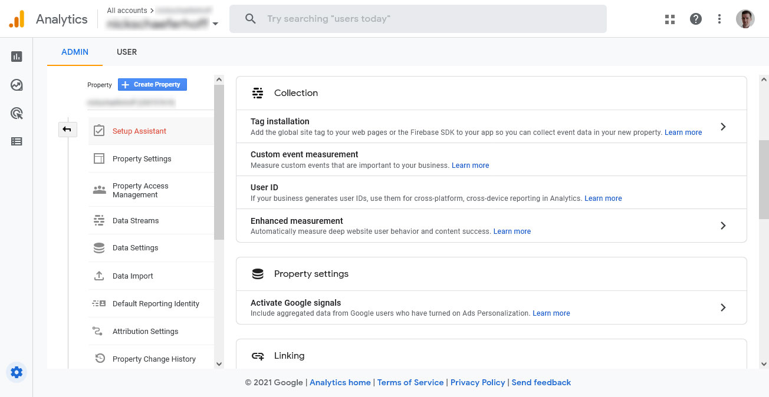Open the Reports bar-chart icon in sidebar
Viewport: 769px width, 397px height.
(x=17, y=57)
